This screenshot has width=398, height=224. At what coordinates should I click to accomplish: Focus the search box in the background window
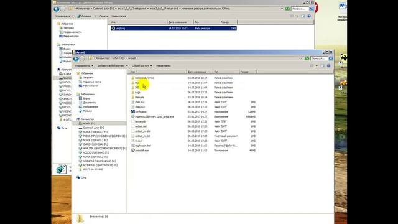click(x=300, y=9)
